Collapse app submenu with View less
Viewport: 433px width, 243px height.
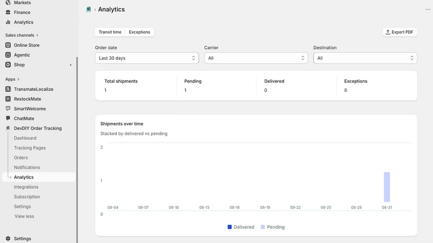24,217
